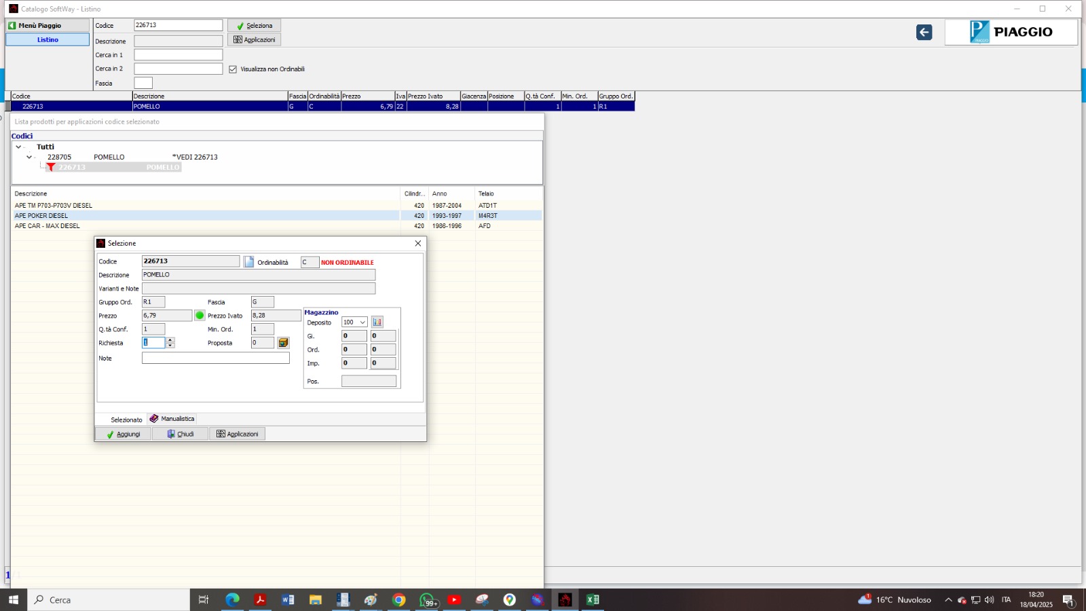Toggle Visualizza non Ordinabili checkbox
This screenshot has width=1086, height=611.
(233, 69)
